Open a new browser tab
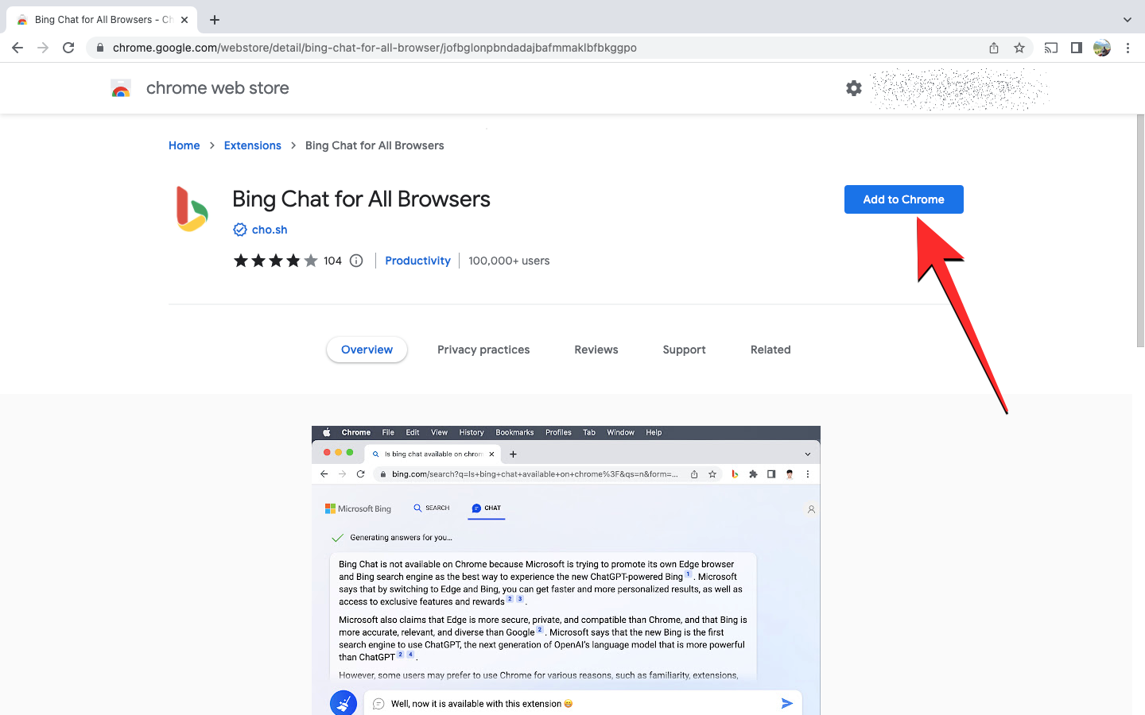The height and width of the screenshot is (715, 1145). [x=215, y=20]
